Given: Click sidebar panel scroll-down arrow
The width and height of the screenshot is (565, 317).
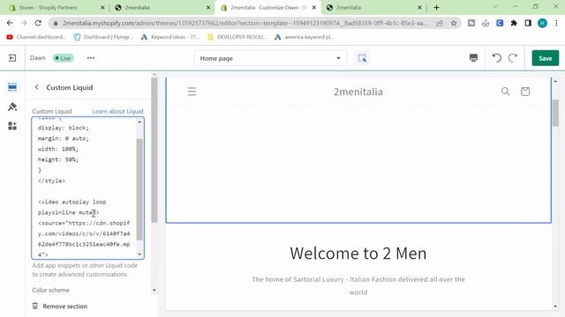Looking at the screenshot, I should tap(154, 290).
